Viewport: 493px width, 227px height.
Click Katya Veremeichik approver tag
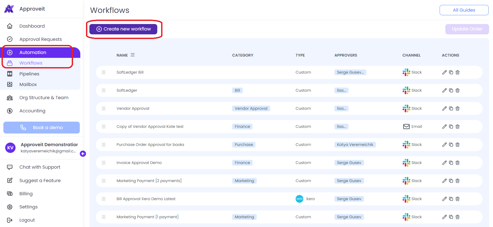tap(355, 145)
